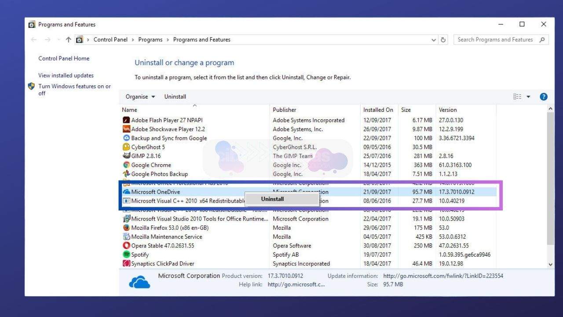Click the change view layout icon
Viewport: 563px width, 317px height.
tap(517, 97)
